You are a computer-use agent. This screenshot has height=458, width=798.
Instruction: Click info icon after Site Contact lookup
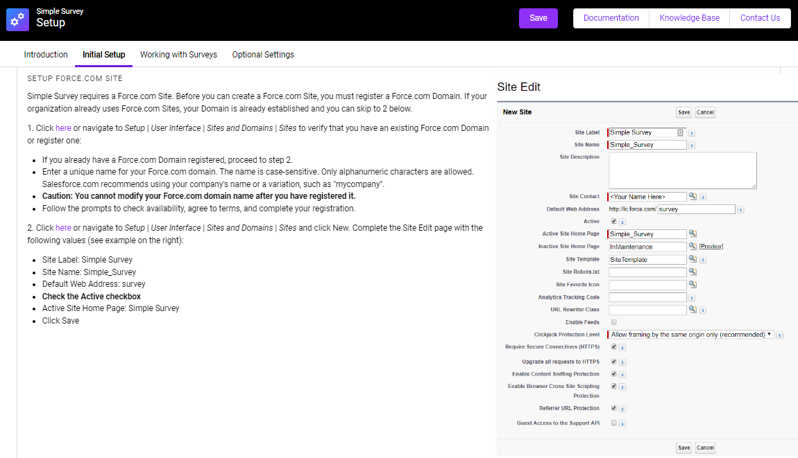(x=703, y=197)
